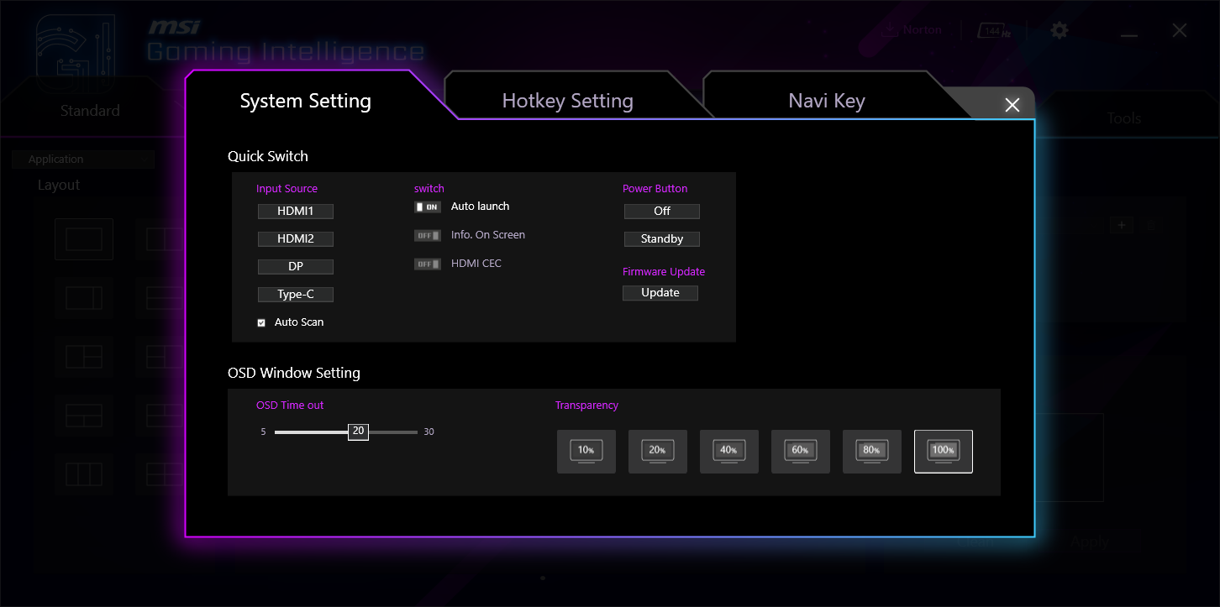Click the firmware Update button

(660, 293)
